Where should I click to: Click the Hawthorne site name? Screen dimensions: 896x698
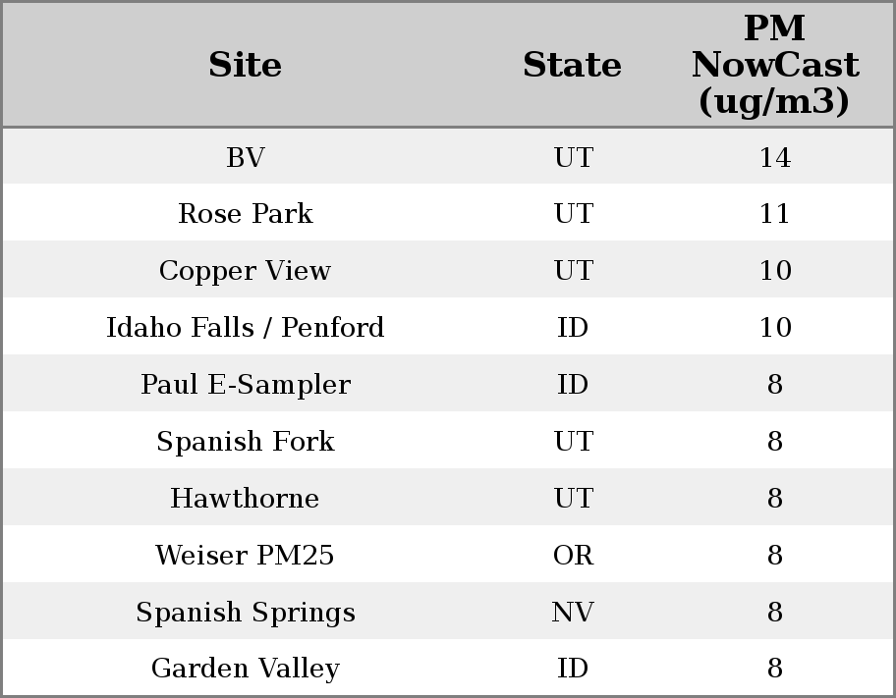[245, 499]
